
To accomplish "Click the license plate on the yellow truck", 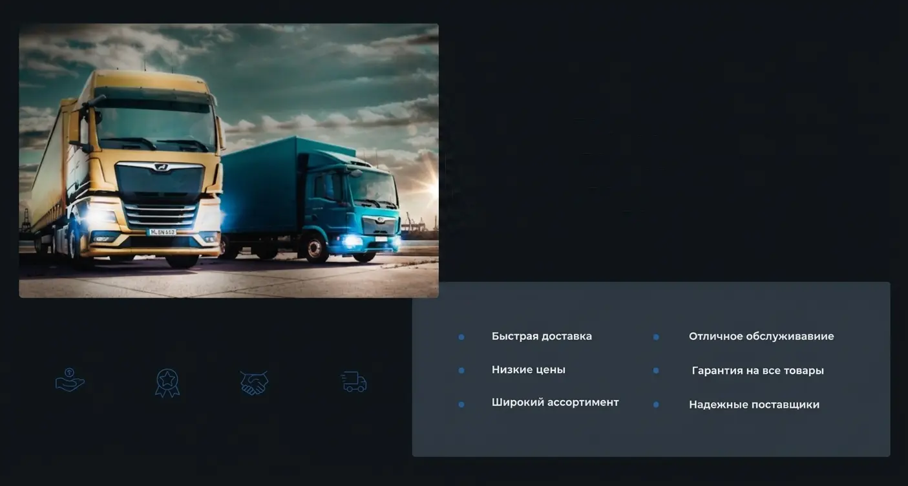I will [x=162, y=232].
